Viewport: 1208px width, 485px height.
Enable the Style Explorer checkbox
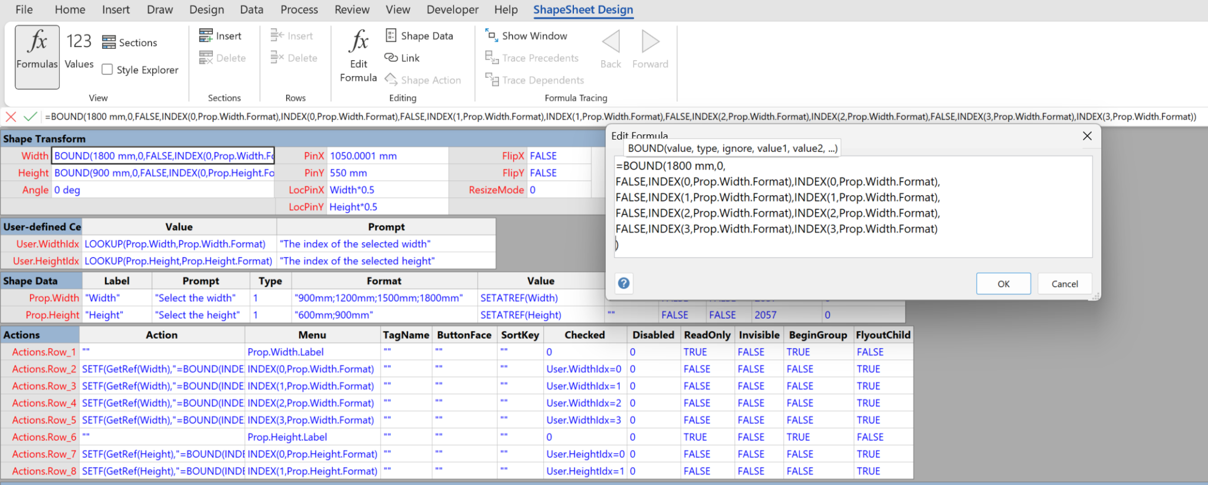[107, 70]
